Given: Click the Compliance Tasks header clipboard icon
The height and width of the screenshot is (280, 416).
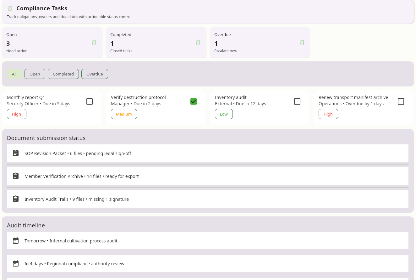Looking at the screenshot, I should click(x=10, y=8).
